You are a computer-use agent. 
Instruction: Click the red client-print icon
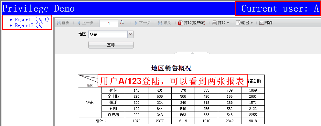pos(180,23)
